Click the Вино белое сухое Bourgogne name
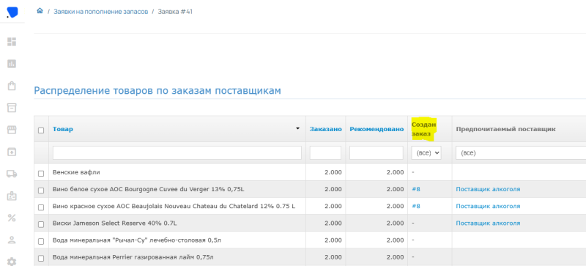 [x=149, y=189]
